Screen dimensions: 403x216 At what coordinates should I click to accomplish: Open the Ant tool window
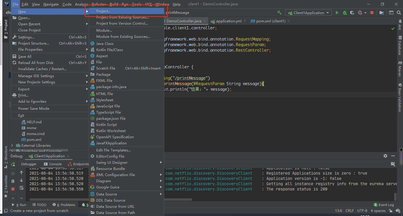click(x=400, y=25)
